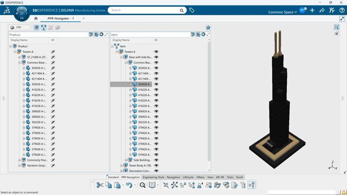Click the user profile PP avatar

(302, 10)
